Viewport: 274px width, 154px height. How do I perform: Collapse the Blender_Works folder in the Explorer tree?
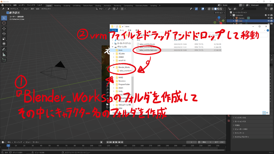[x=114, y=67]
